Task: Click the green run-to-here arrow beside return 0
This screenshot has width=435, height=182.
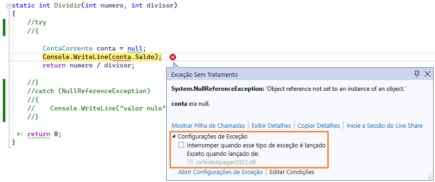Action: coord(20,134)
